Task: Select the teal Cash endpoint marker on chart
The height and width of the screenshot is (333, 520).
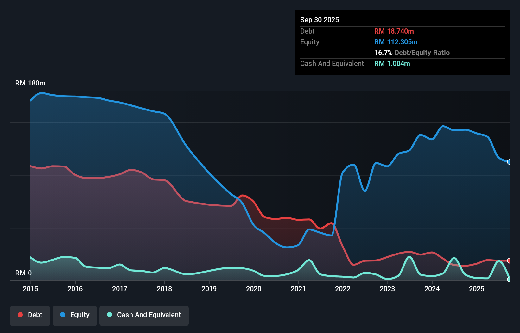Action: (x=509, y=279)
